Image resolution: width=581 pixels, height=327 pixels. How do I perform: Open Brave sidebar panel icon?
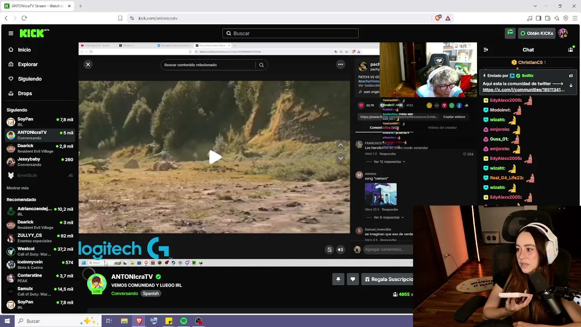pyautogui.click(x=538, y=18)
